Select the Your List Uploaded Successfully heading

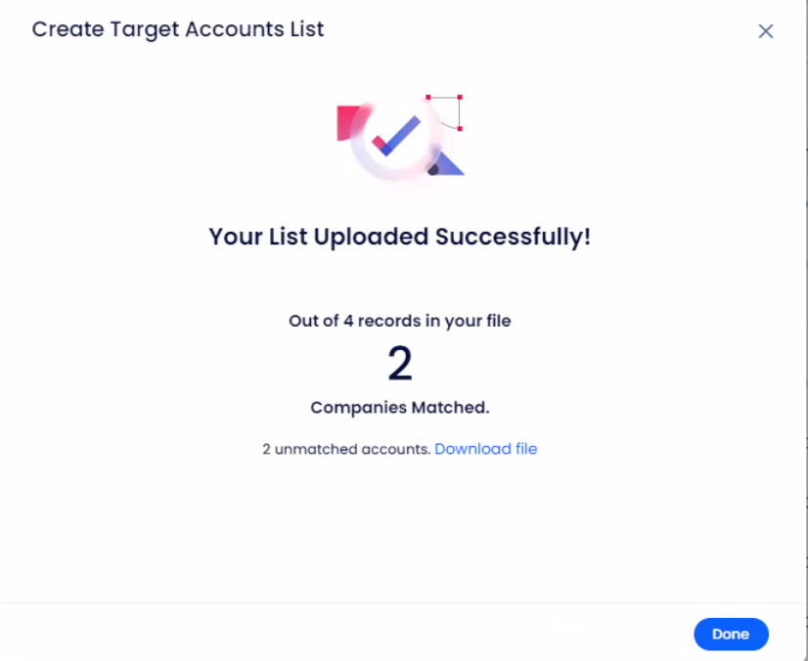pyautogui.click(x=400, y=237)
